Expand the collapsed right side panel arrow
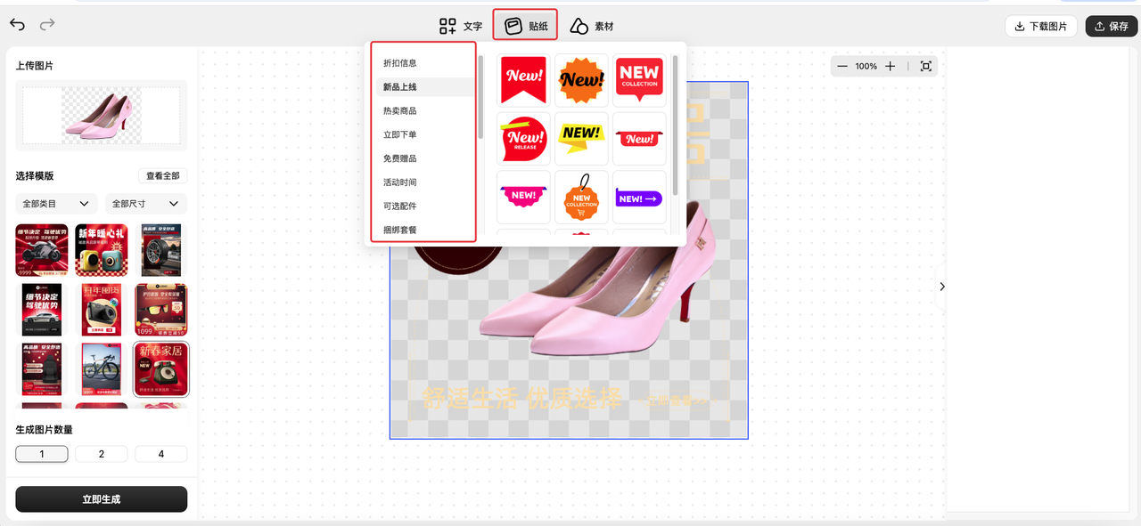 (942, 287)
